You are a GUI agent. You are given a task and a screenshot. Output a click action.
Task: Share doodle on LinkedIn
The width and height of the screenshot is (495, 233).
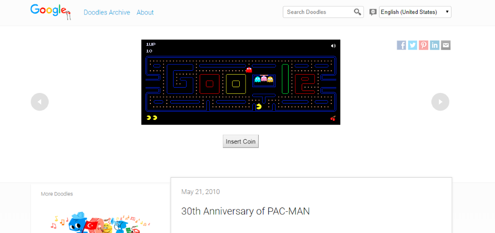(435, 45)
